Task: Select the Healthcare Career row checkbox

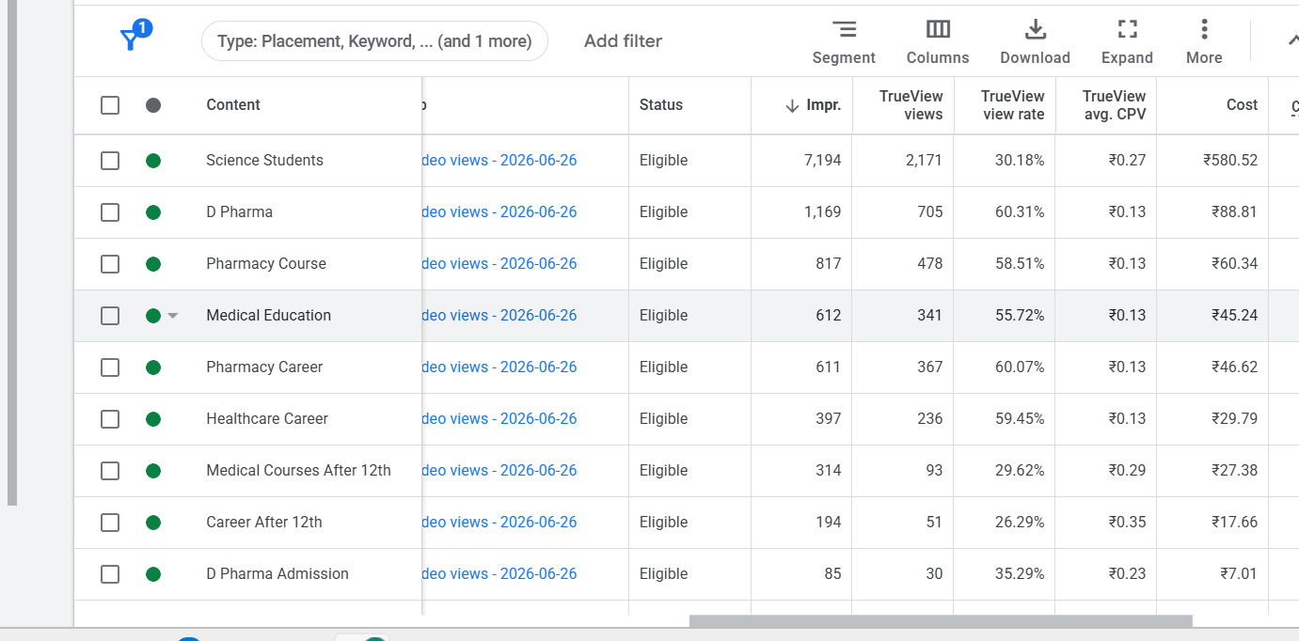Action: pos(110,419)
